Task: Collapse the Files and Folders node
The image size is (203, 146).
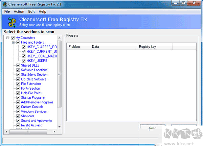Action: click(x=13, y=43)
